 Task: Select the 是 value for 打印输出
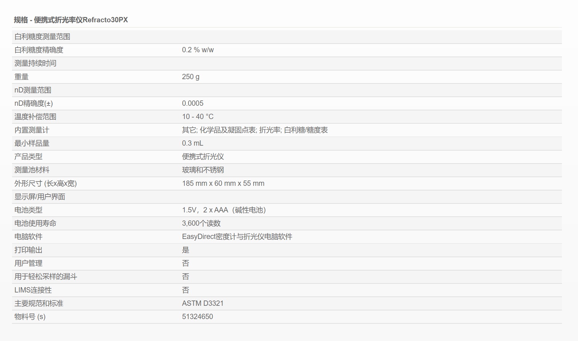185,250
